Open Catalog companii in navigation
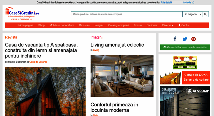This screenshot has width=214, height=116. [x=118, y=25]
